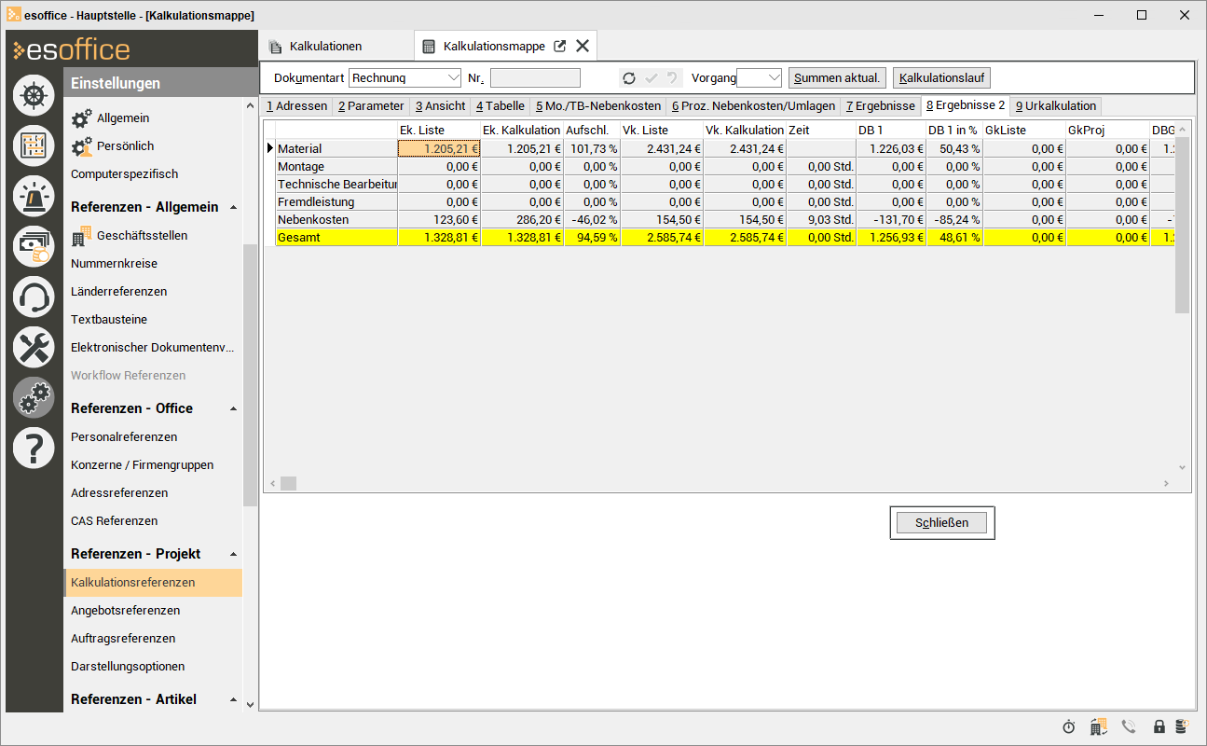Open Konzerne / Firmengruppen in sidebar
Screen dimensions: 1207x746
143,465
